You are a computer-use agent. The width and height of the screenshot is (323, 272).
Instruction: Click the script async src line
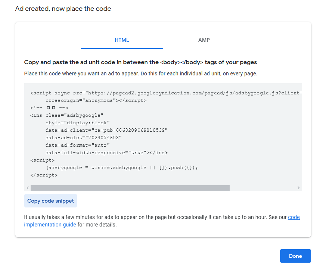pyautogui.click(x=166, y=93)
